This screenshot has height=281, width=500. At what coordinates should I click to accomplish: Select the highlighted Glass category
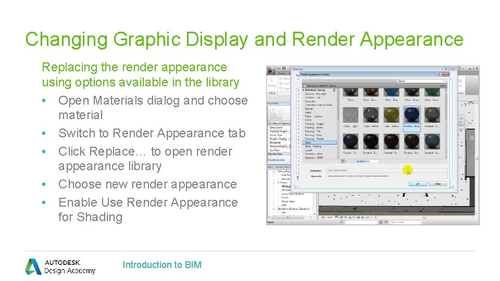[x=319, y=143]
